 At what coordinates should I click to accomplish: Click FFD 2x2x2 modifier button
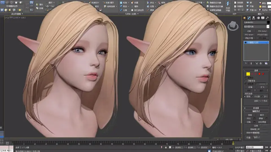pos(262,31)
